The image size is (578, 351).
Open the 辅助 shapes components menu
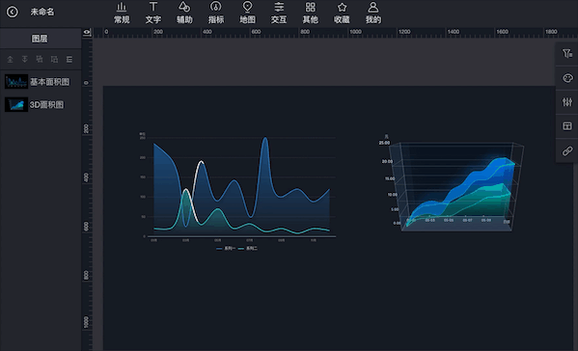pyautogui.click(x=184, y=13)
